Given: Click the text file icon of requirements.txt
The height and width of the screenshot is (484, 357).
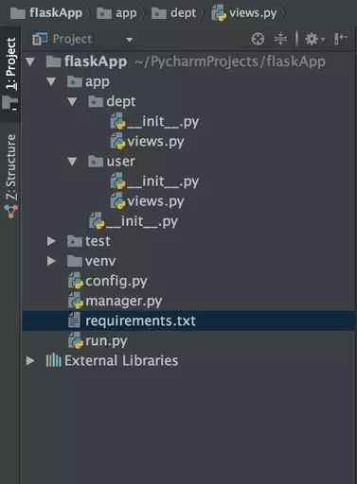Looking at the screenshot, I should (x=75, y=320).
